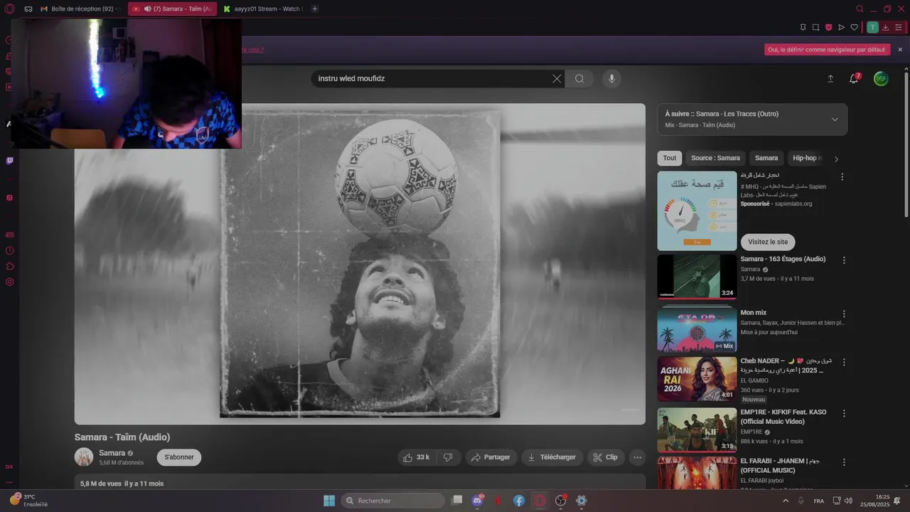Image resolution: width=910 pixels, height=512 pixels.
Task: Open the GX Corner icon at sidebar bottom
Action: tap(9, 466)
